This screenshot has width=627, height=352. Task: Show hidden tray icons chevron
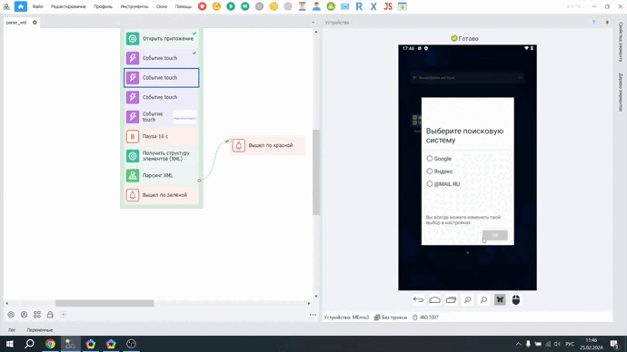pyautogui.click(x=518, y=344)
